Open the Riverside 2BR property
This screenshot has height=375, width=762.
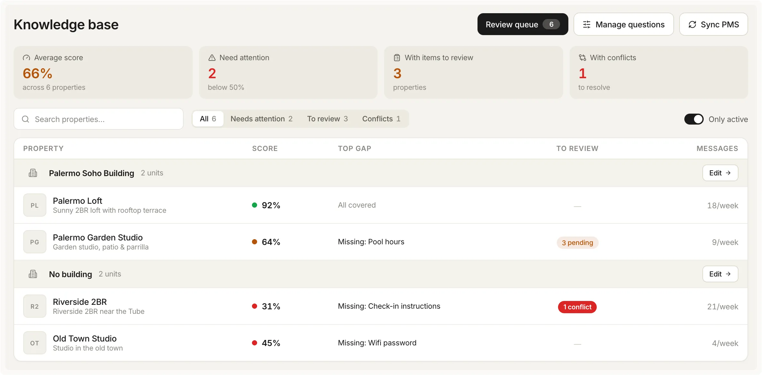[x=381, y=306]
